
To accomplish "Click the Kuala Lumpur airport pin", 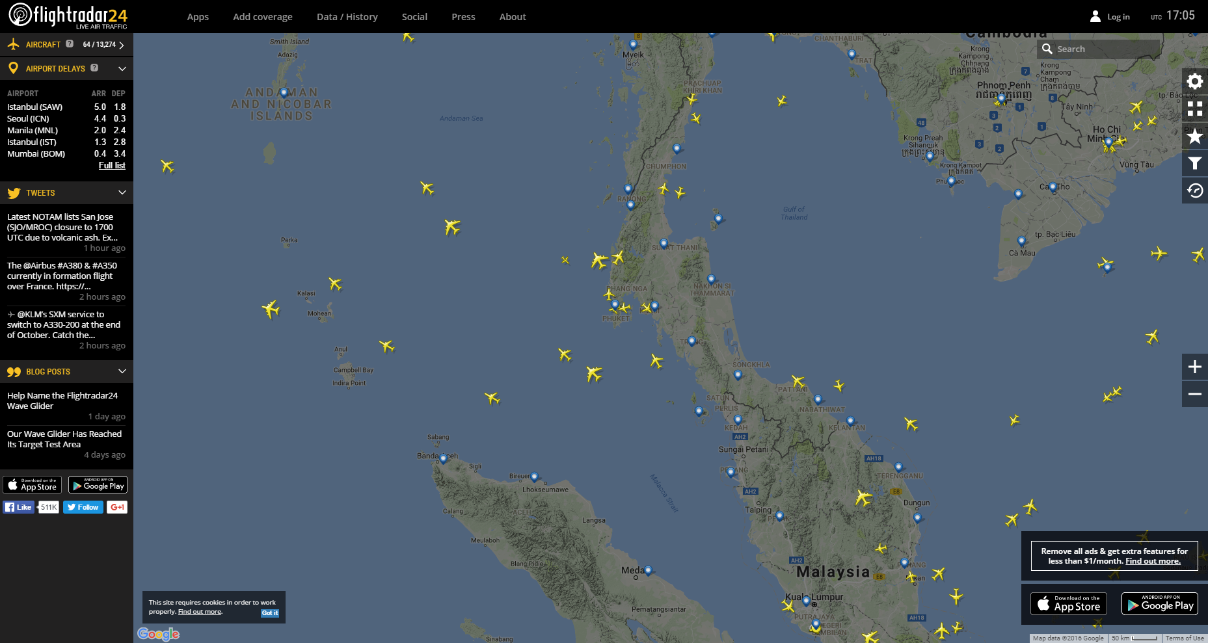I will (x=807, y=601).
